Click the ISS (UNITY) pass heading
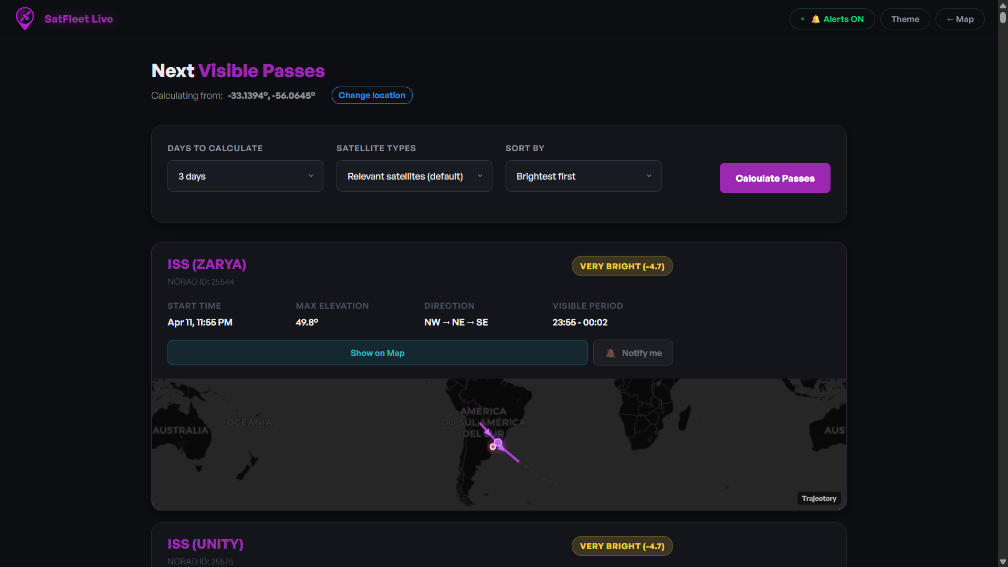Viewport: 1008px width, 567px height. 205,544
